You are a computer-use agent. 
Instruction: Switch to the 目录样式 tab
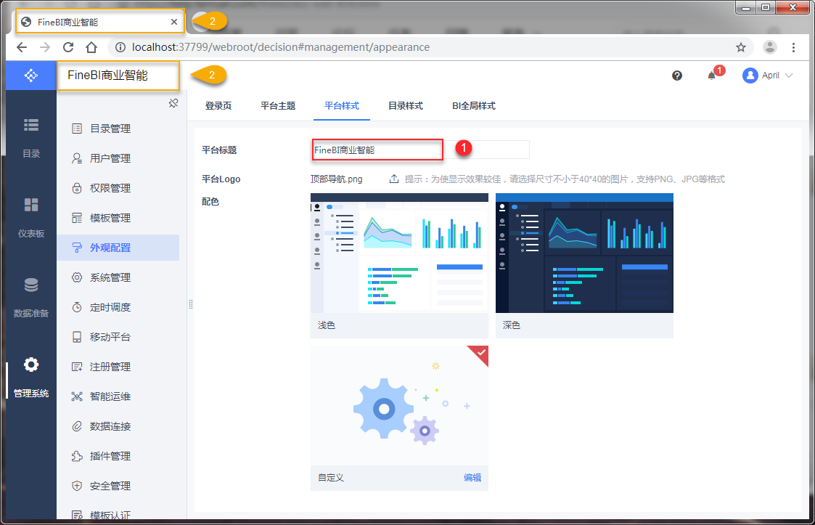406,105
